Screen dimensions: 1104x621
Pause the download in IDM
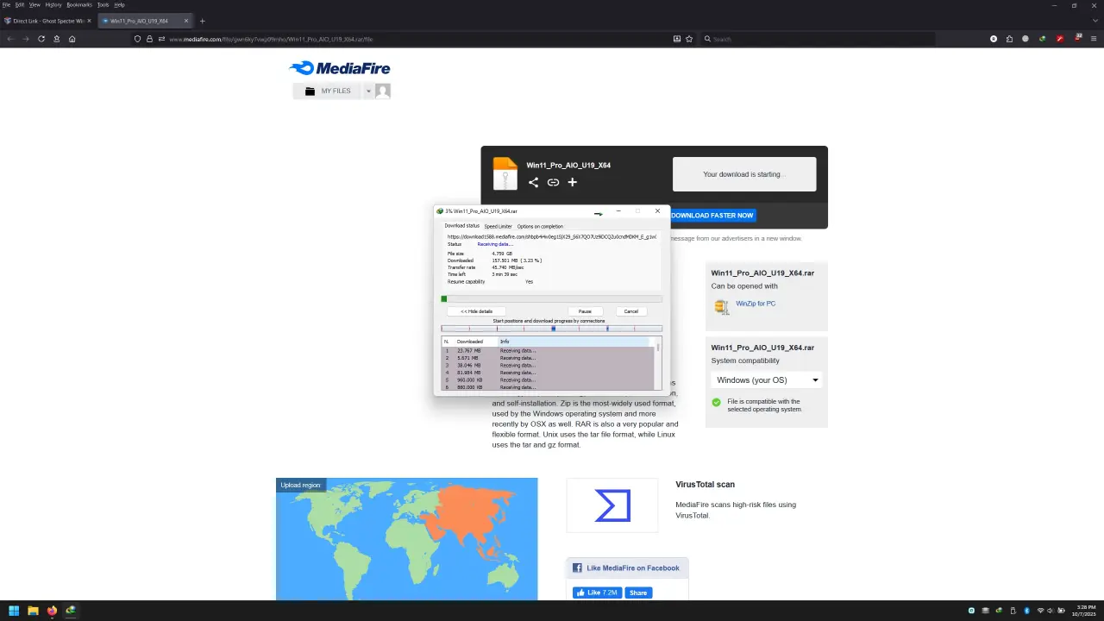coord(585,311)
